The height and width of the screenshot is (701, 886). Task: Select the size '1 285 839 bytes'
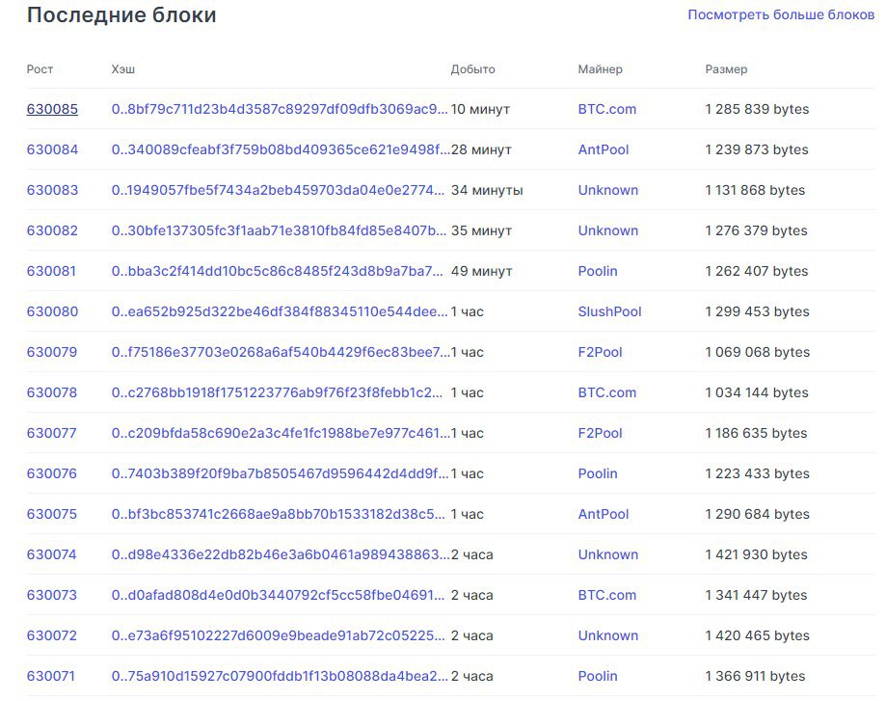click(757, 109)
